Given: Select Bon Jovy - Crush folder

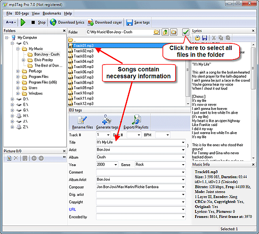Looking at the screenshot, I should click(47, 54).
